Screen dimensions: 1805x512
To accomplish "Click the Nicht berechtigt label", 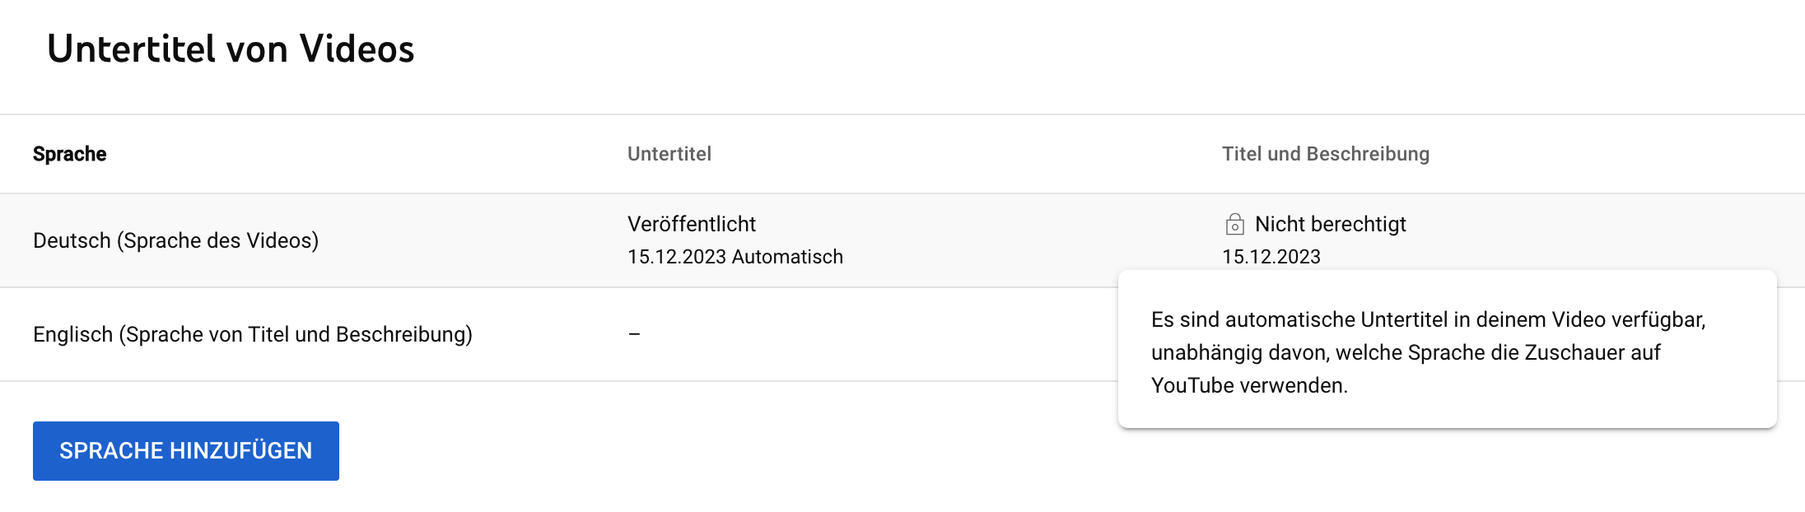I will [x=1330, y=224].
